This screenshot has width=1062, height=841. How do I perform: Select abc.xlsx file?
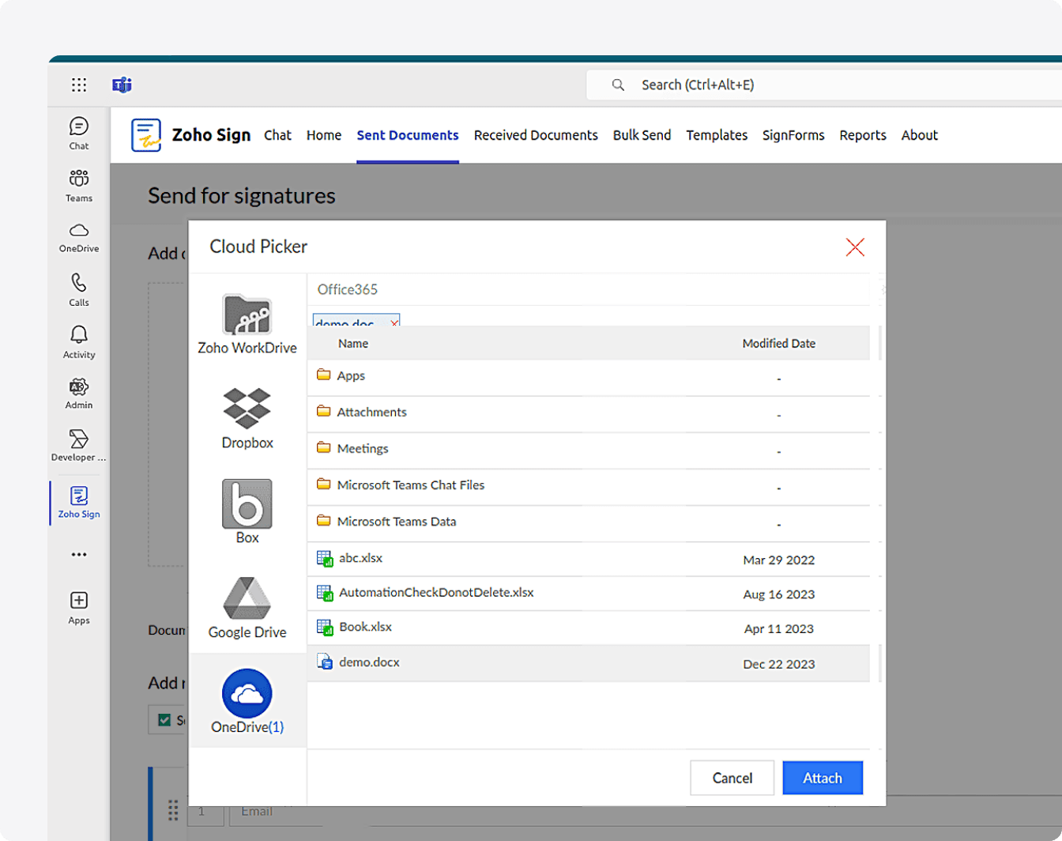[589, 559]
